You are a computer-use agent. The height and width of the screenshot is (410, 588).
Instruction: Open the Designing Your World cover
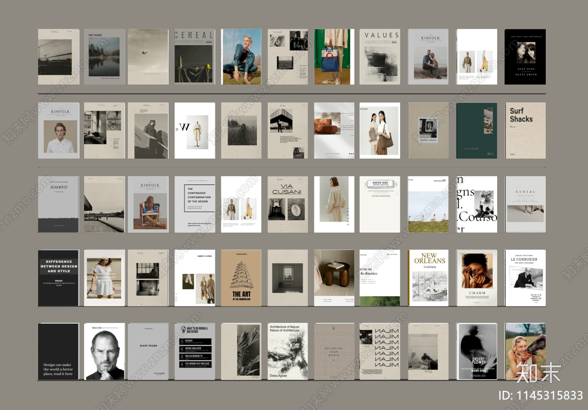[x=334, y=352]
